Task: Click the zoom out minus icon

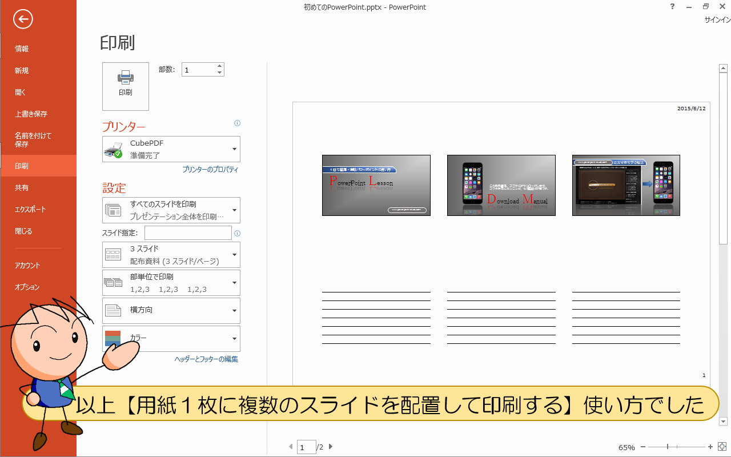Action: click(x=643, y=447)
